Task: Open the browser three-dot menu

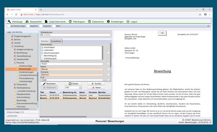Action: pyautogui.click(x=210, y=14)
